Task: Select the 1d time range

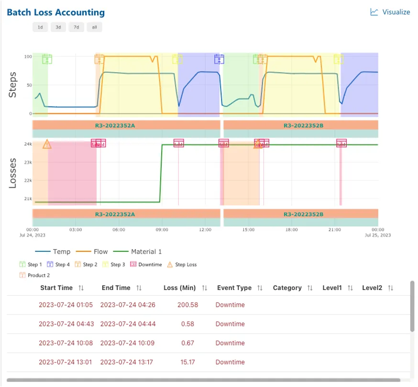Action: click(40, 27)
